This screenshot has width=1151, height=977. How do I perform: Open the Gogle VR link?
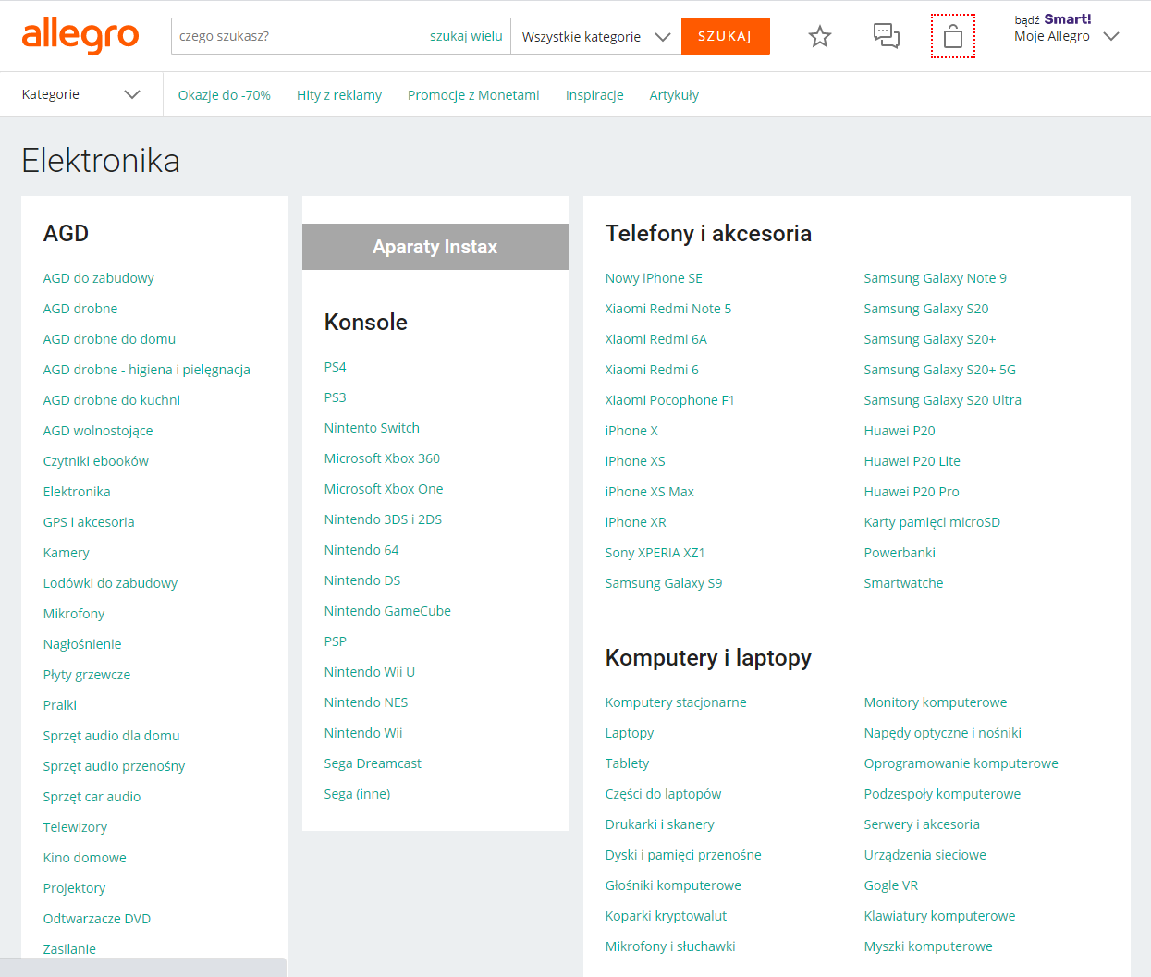(x=891, y=885)
